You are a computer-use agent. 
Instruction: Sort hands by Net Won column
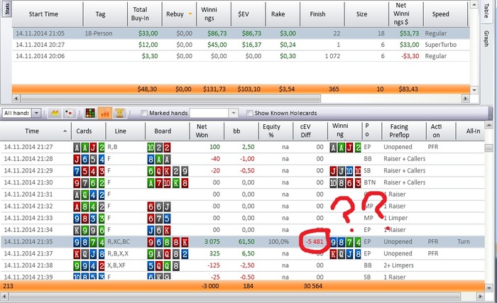coord(202,131)
